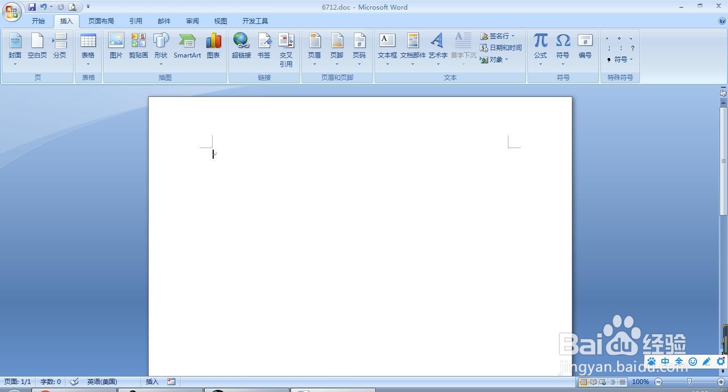Open the 页码 page number dropdown
The height and width of the screenshot is (392, 728).
pyautogui.click(x=359, y=50)
